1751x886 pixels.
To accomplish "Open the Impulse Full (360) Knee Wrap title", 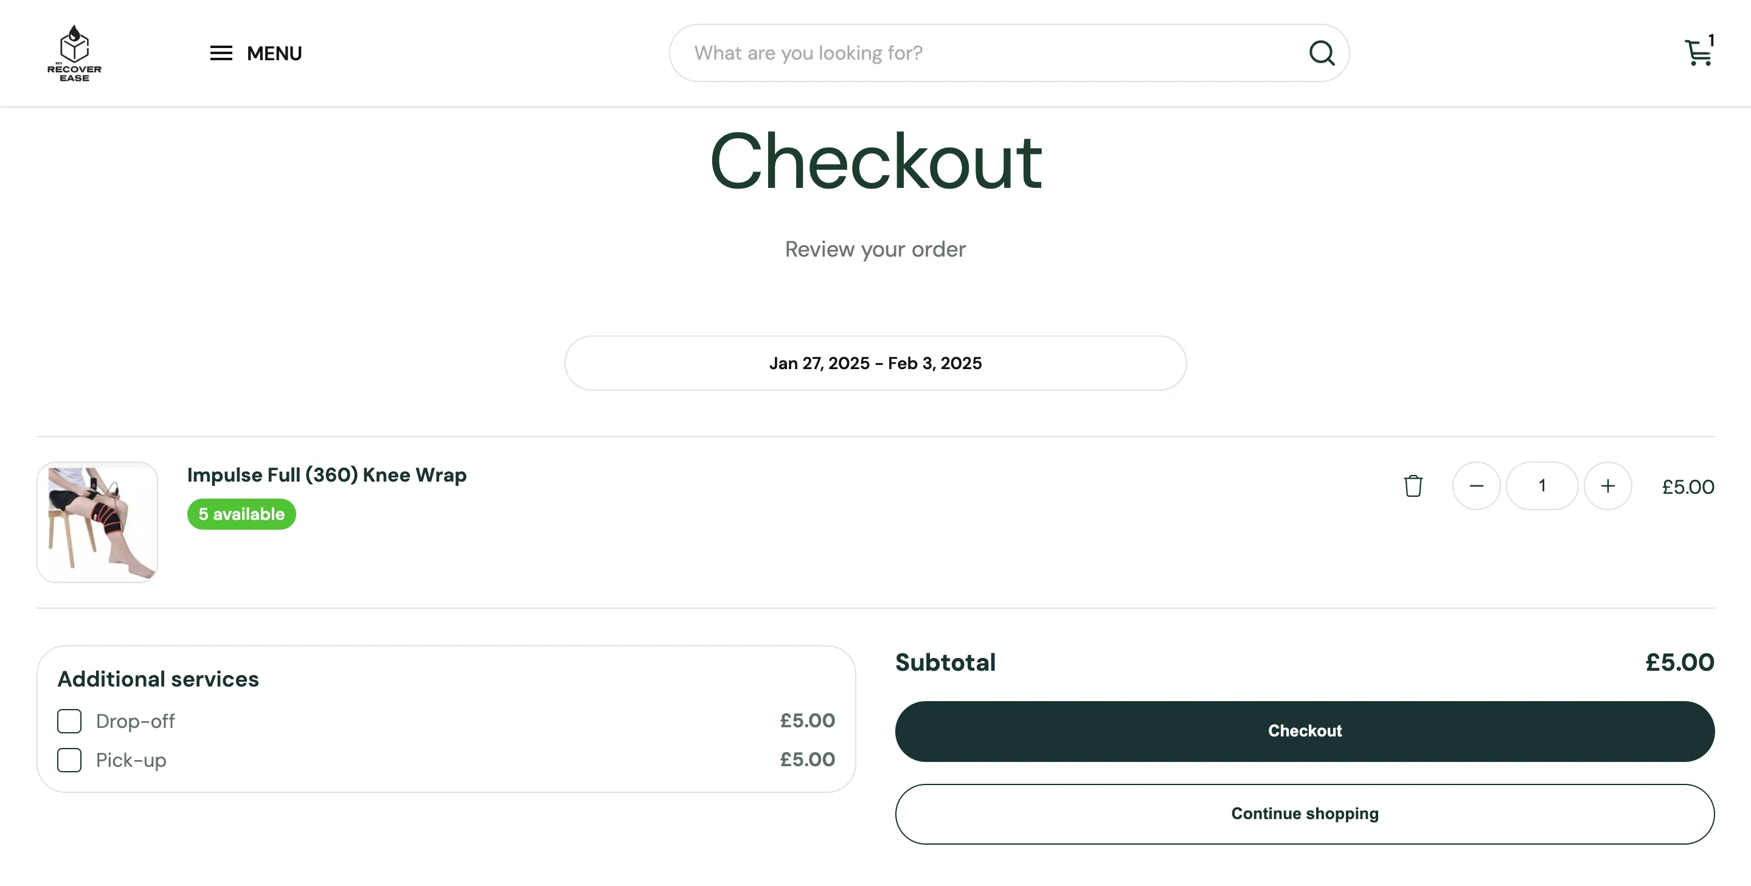I will [x=326, y=475].
